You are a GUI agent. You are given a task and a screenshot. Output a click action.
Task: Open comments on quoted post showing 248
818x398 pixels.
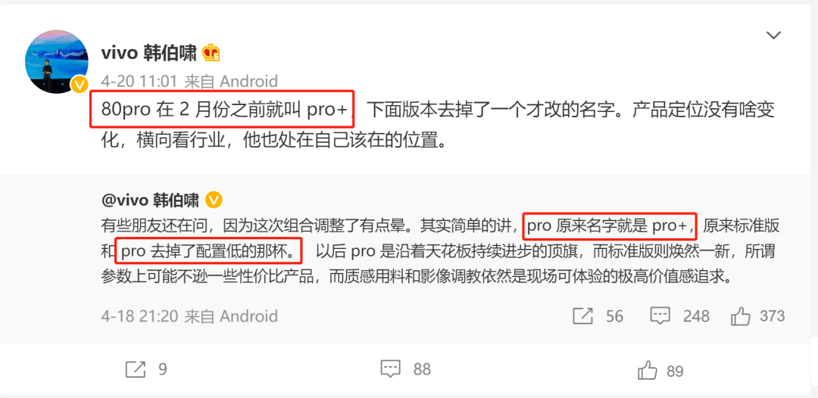pyautogui.click(x=679, y=316)
